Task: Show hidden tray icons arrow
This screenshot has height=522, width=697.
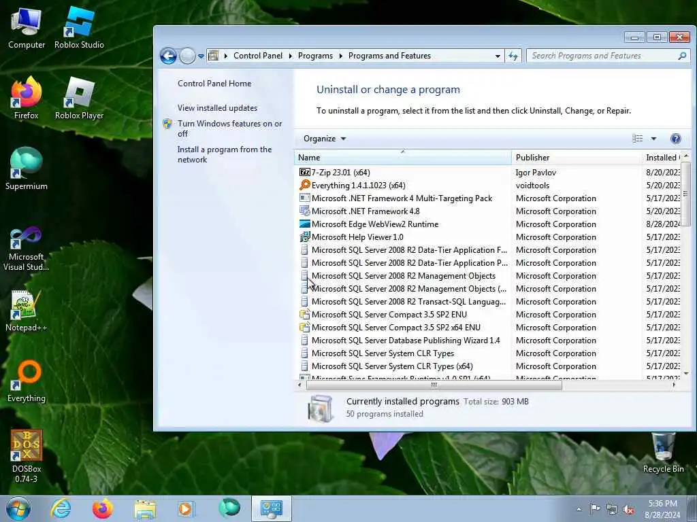Action: [x=579, y=509]
